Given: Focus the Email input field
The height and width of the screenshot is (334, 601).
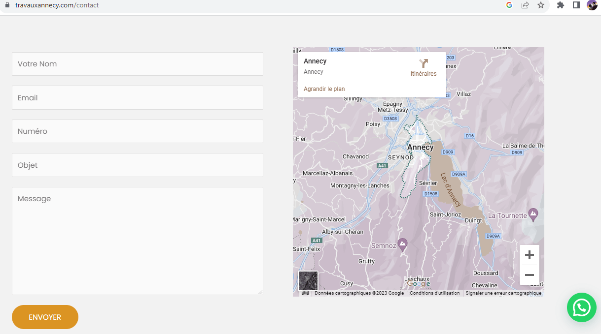Looking at the screenshot, I should point(138,98).
